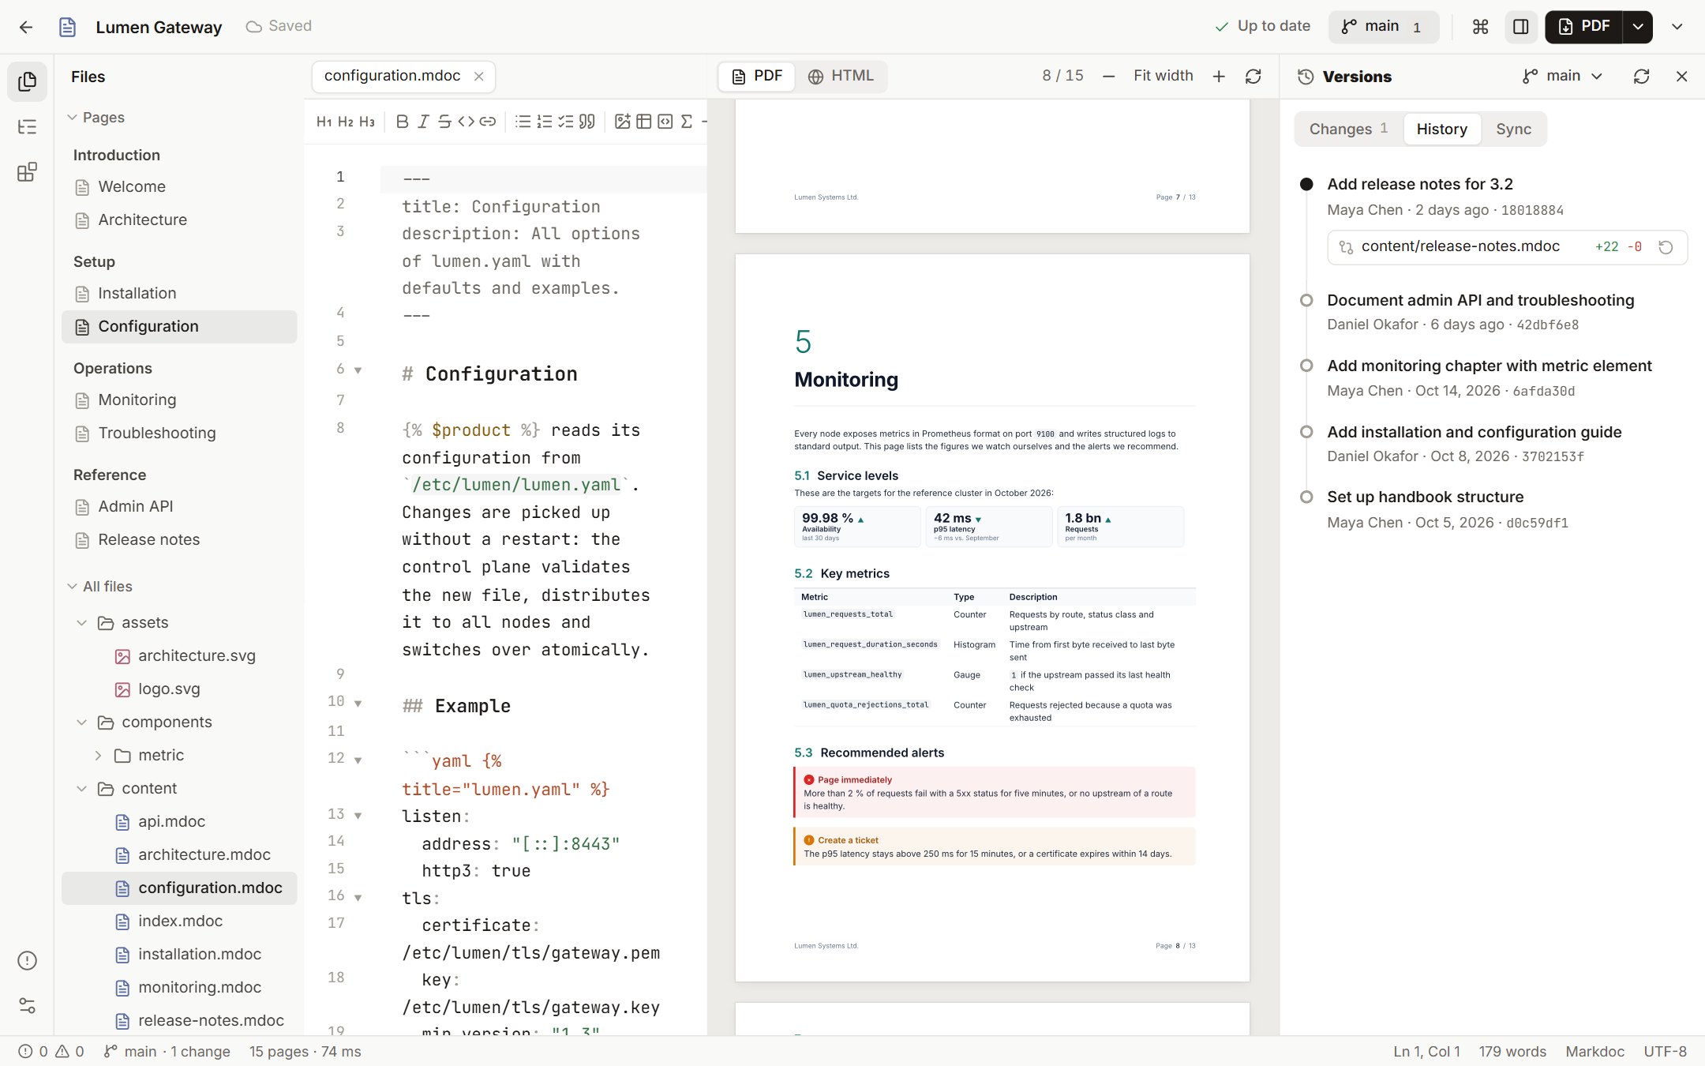Open settings sliders at sidebar bottom
Screen dimensions: 1705x1066
point(27,1005)
